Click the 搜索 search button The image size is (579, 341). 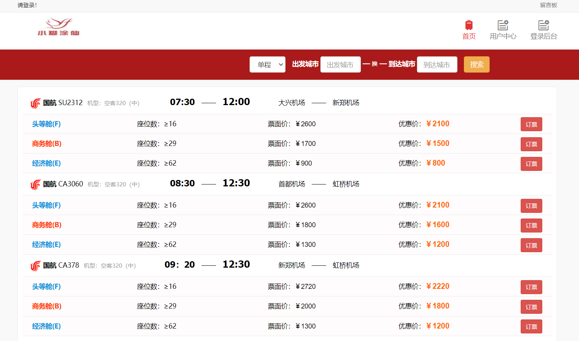tap(477, 65)
